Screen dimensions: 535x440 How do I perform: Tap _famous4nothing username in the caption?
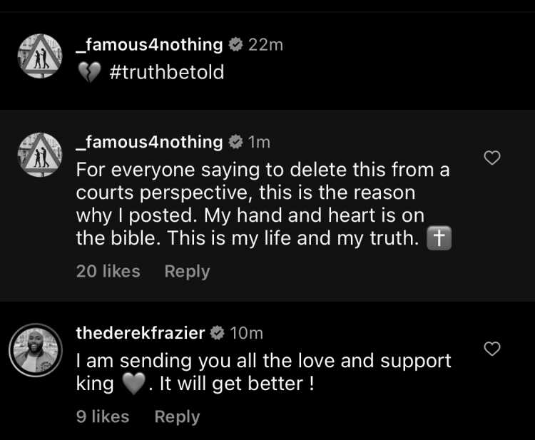[x=149, y=45]
